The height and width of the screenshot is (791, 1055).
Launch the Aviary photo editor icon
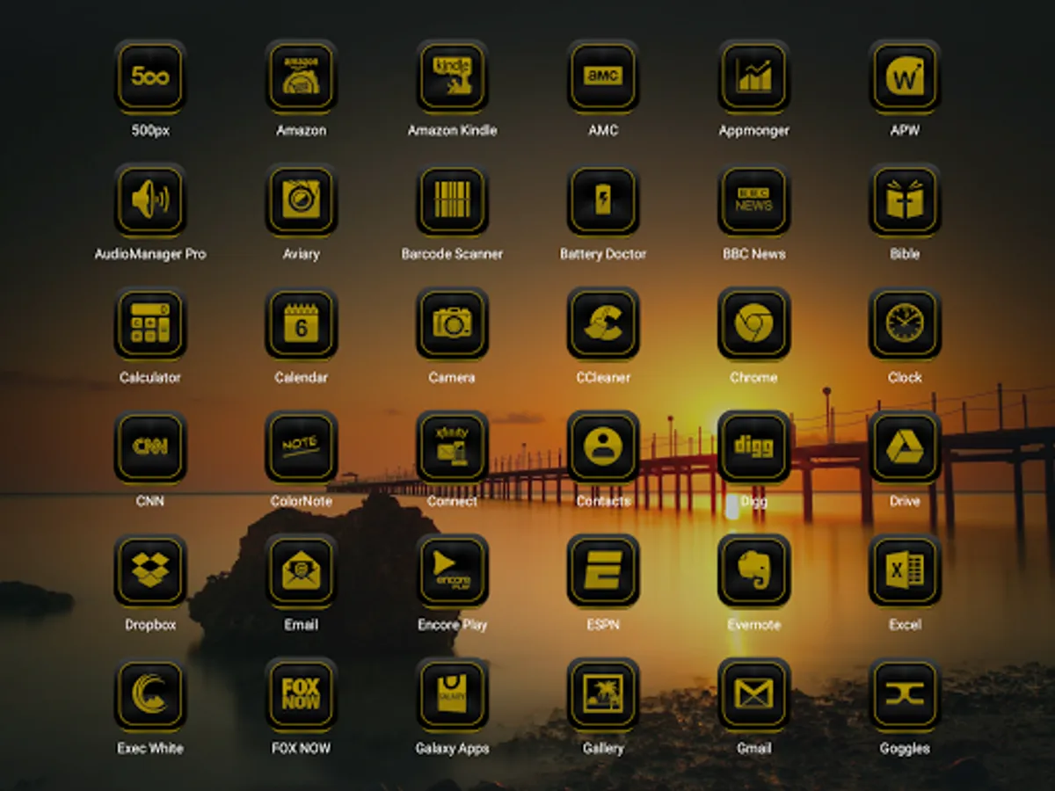pyautogui.click(x=301, y=200)
